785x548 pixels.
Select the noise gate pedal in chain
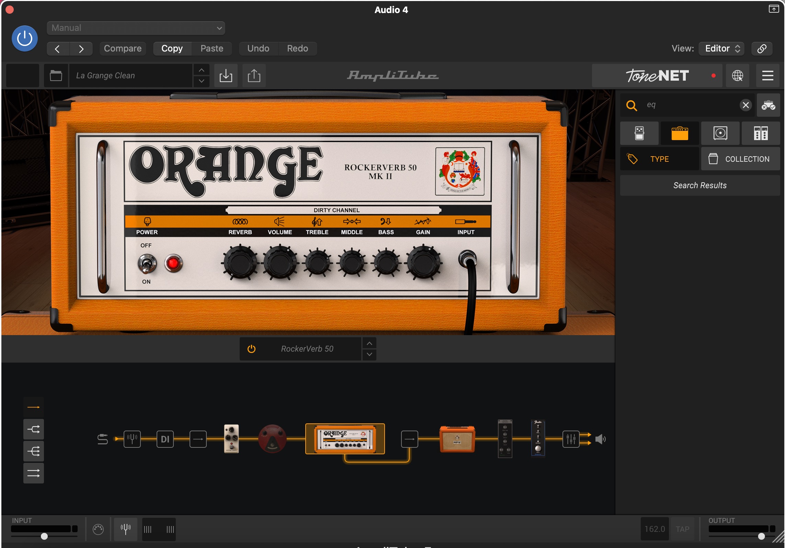coord(231,439)
